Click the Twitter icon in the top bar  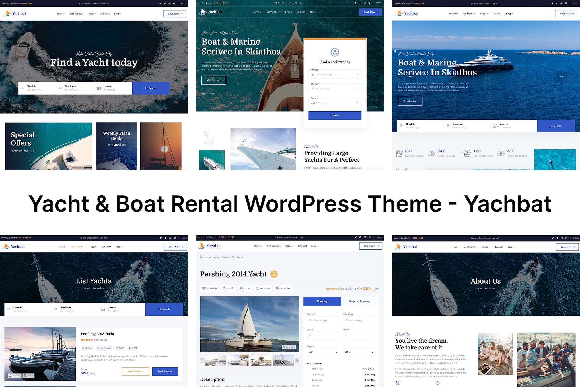(355, 3)
